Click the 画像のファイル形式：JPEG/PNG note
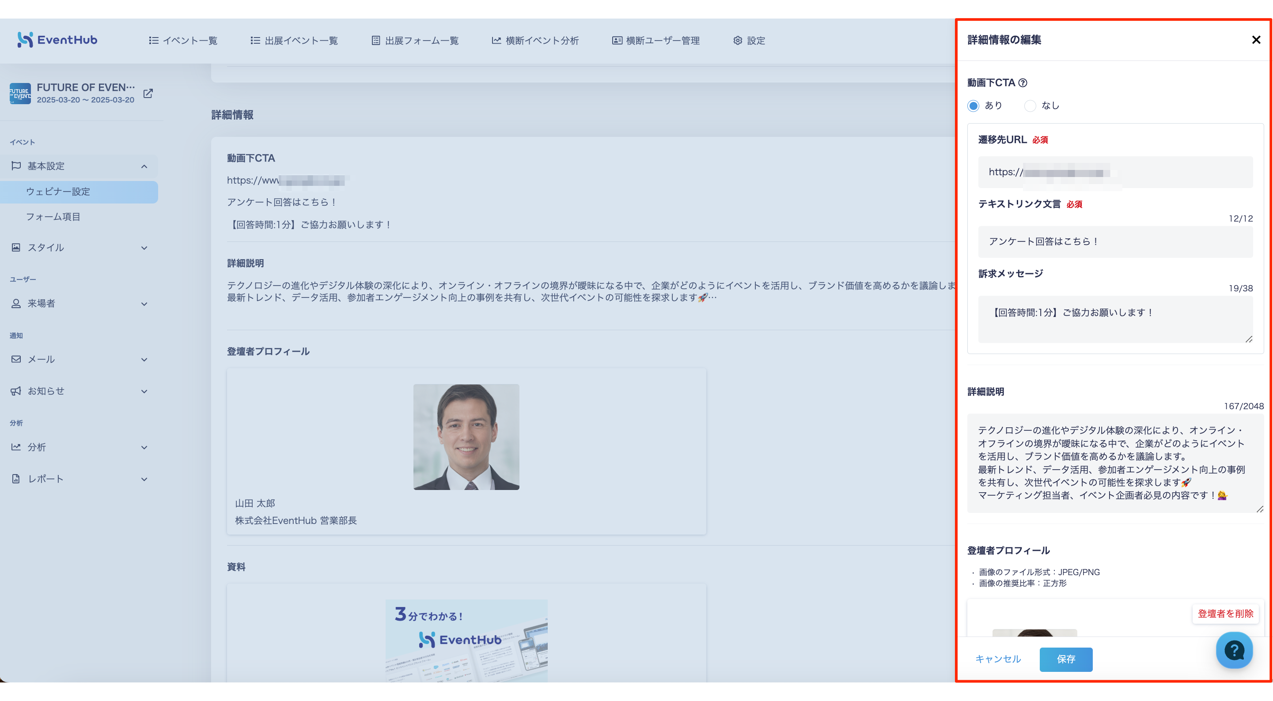The height and width of the screenshot is (701, 1273). (x=1039, y=573)
